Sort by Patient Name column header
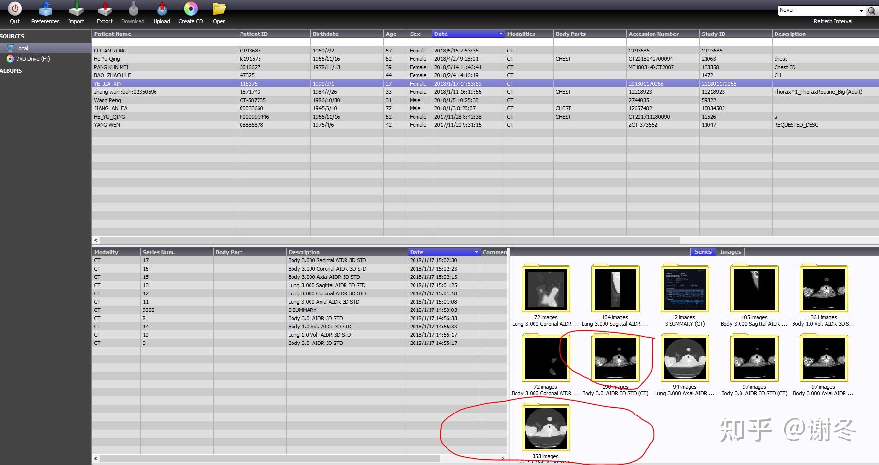Viewport: 879px width, 465px height. [164, 34]
